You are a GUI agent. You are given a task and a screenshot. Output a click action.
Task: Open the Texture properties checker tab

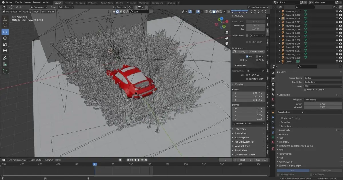273,149
